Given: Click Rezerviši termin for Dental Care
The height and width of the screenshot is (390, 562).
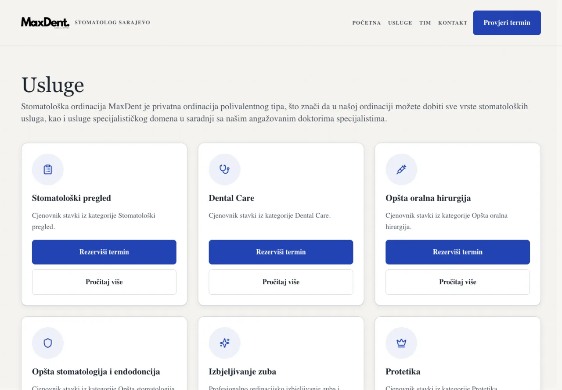Looking at the screenshot, I should [x=281, y=252].
